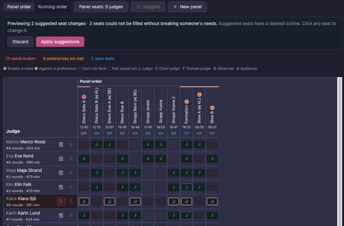Toggle Maja Strand's seat in Disco Duo B
Viewport: 344px width, 226px height.
pyautogui.click(x=122, y=173)
